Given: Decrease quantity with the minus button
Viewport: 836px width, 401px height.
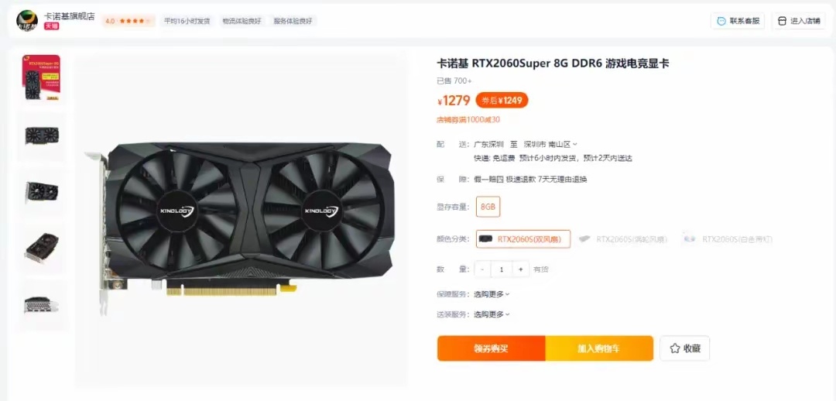Looking at the screenshot, I should [x=482, y=269].
